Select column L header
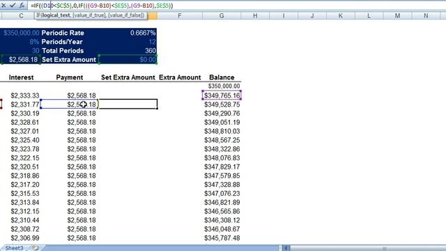The width and height of the screenshot is (446, 251). coord(369,16)
